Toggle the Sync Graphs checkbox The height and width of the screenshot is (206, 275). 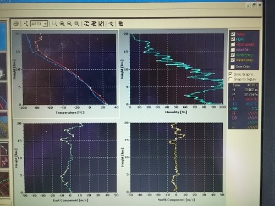click(x=230, y=74)
